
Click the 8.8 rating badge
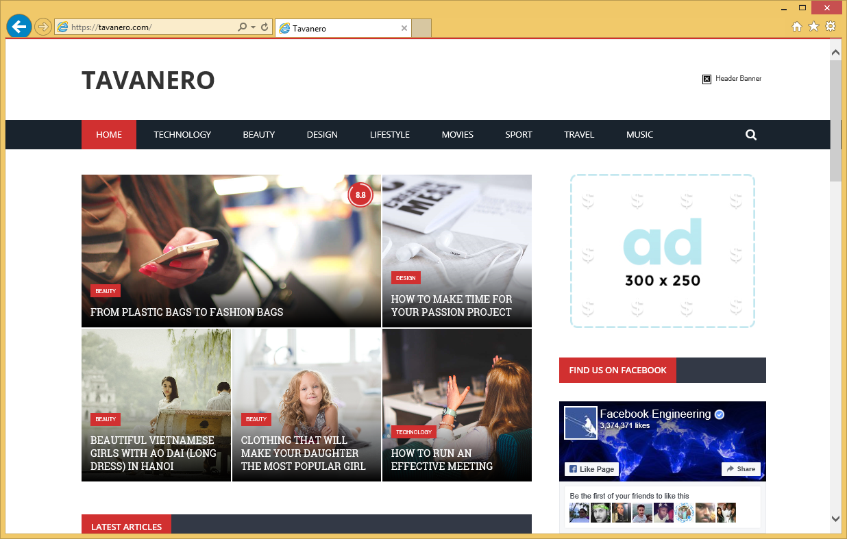[x=360, y=195]
